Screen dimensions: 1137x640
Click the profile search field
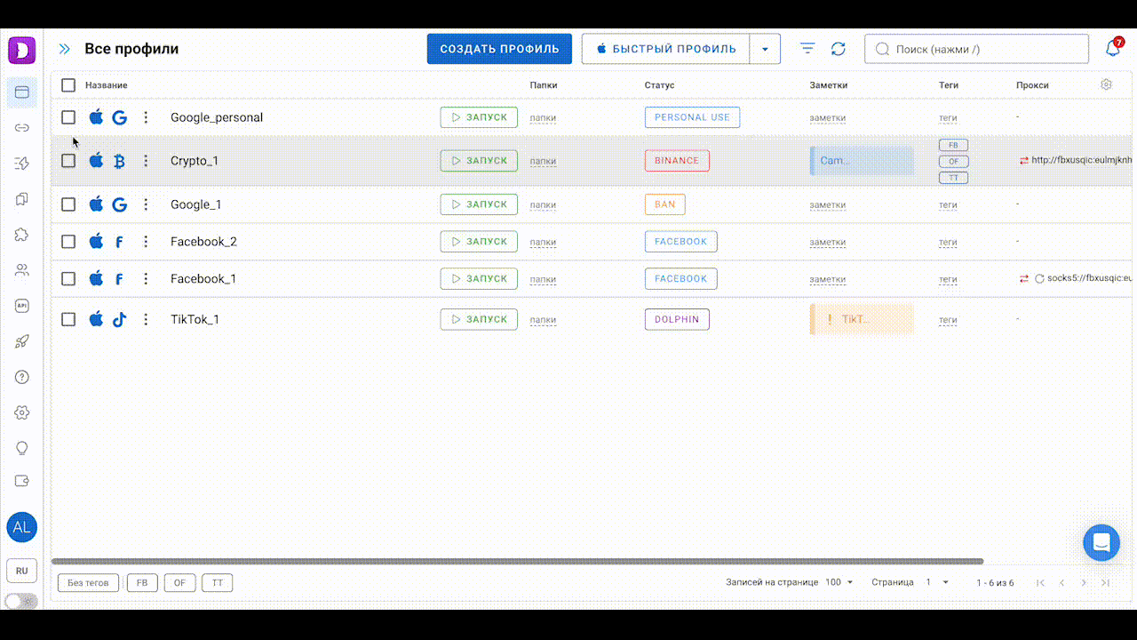[x=977, y=49]
